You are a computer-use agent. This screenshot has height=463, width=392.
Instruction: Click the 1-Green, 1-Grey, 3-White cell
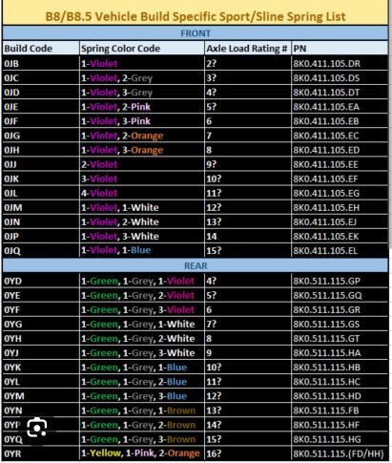coord(141,353)
